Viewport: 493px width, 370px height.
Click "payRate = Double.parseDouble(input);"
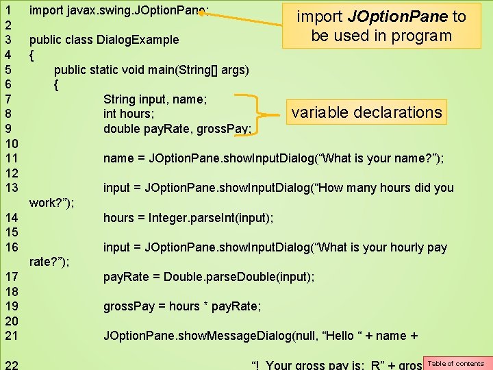click(209, 277)
